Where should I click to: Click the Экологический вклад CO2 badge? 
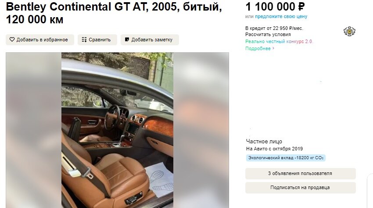(x=286, y=158)
